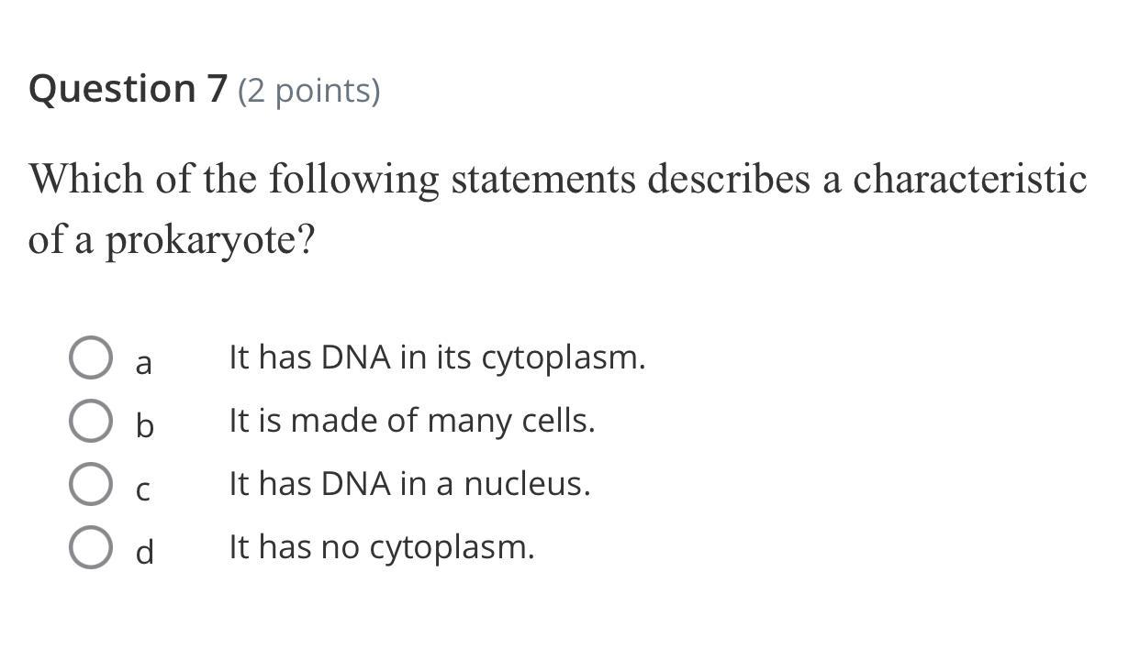Click the answer letter label 'c'
Screen dimensions: 1140x649
tap(143, 490)
